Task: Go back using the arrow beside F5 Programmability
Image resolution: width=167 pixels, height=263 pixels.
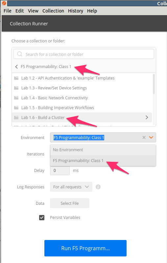Action: 16,67
